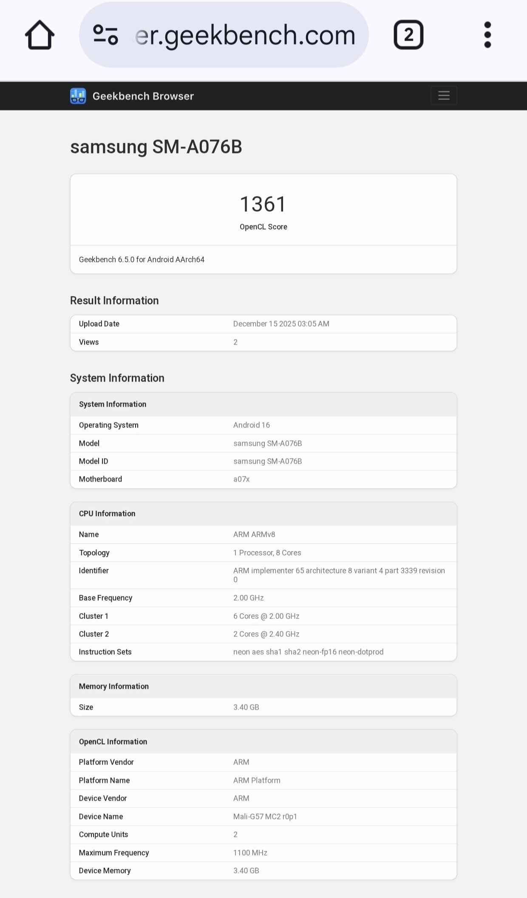Click the Geekbench 6.5.0 version text
Screen dimensions: 527x898
(x=142, y=260)
